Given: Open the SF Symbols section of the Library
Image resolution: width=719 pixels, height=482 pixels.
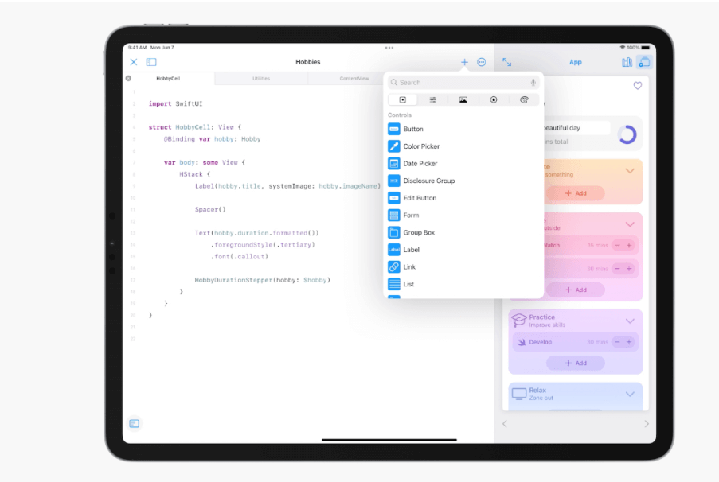Looking at the screenshot, I should pos(494,99).
